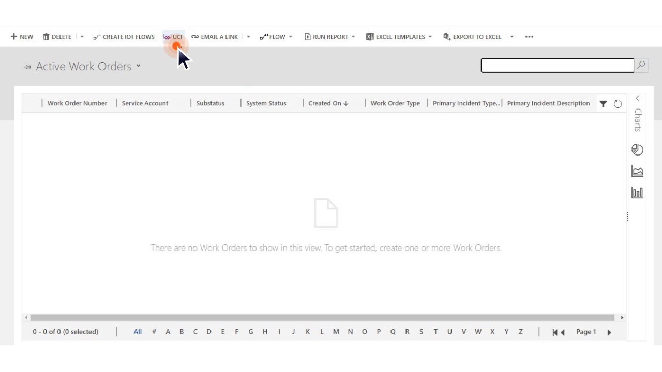Click the NEW work order button
The image size is (662, 372).
point(22,37)
